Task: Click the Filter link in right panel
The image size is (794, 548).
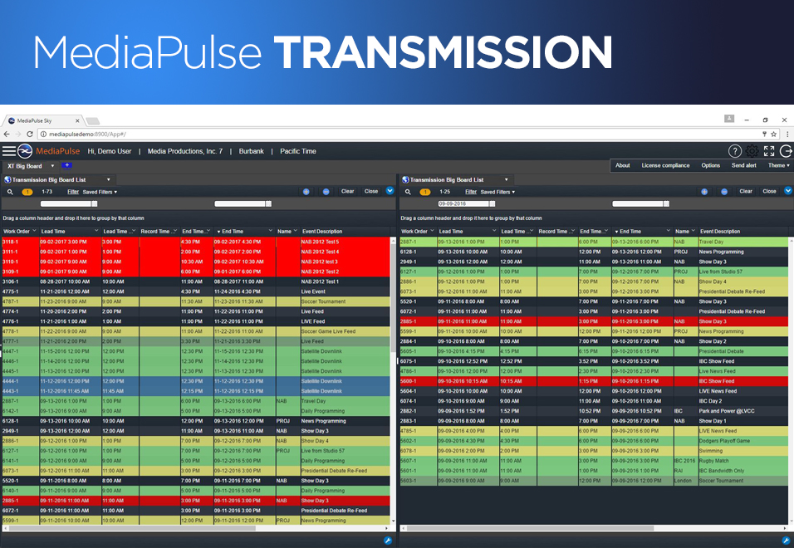Action: pyautogui.click(x=471, y=192)
